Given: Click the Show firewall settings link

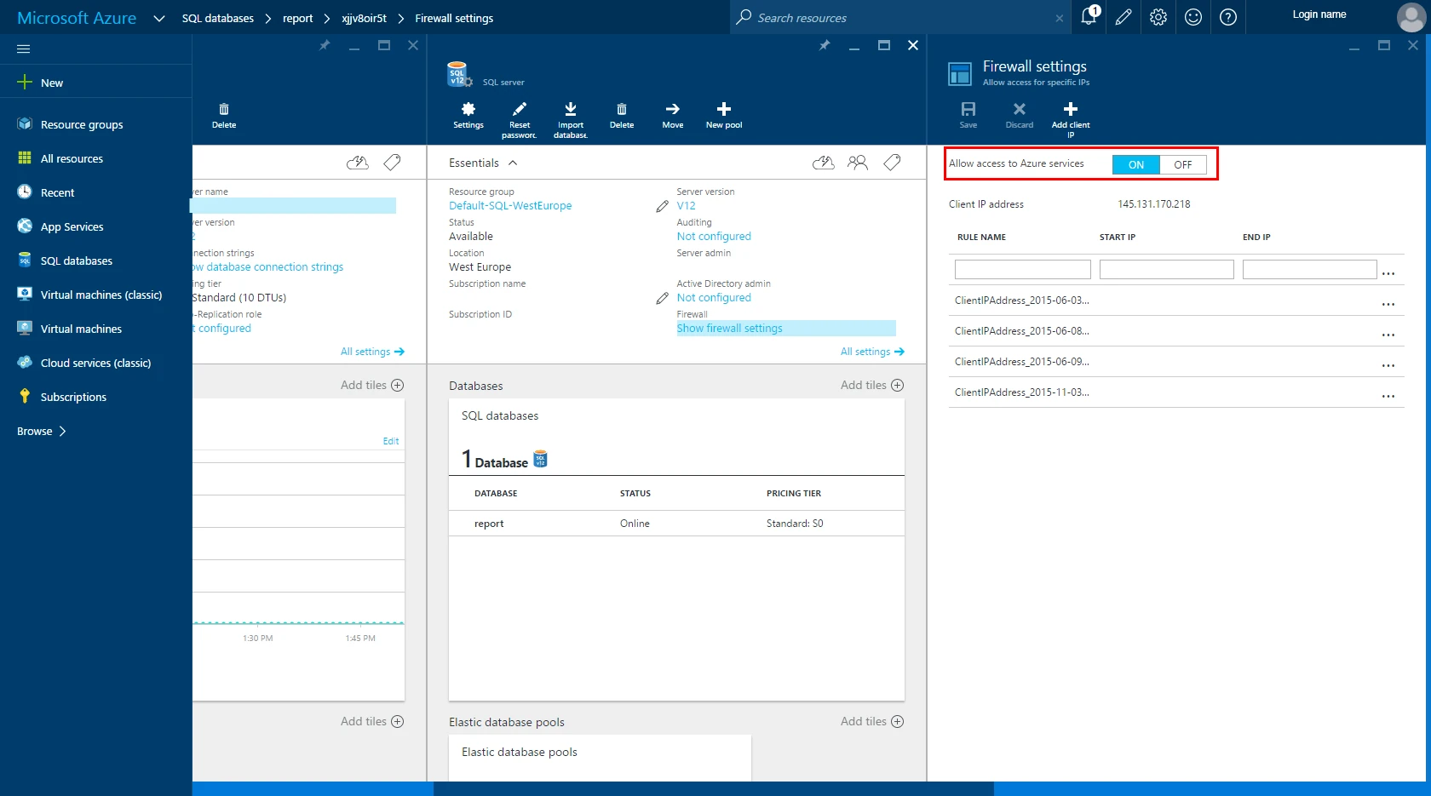Looking at the screenshot, I should click(x=729, y=329).
